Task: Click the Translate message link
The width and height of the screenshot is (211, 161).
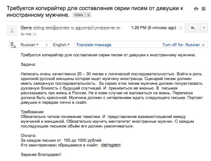Action: [x=94, y=45]
